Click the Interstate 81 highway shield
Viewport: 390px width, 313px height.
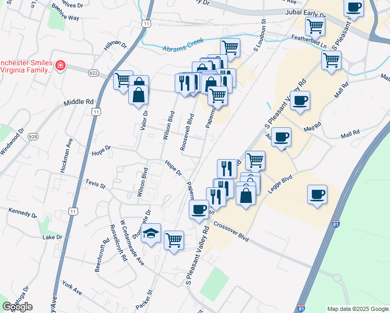click(336, 223)
